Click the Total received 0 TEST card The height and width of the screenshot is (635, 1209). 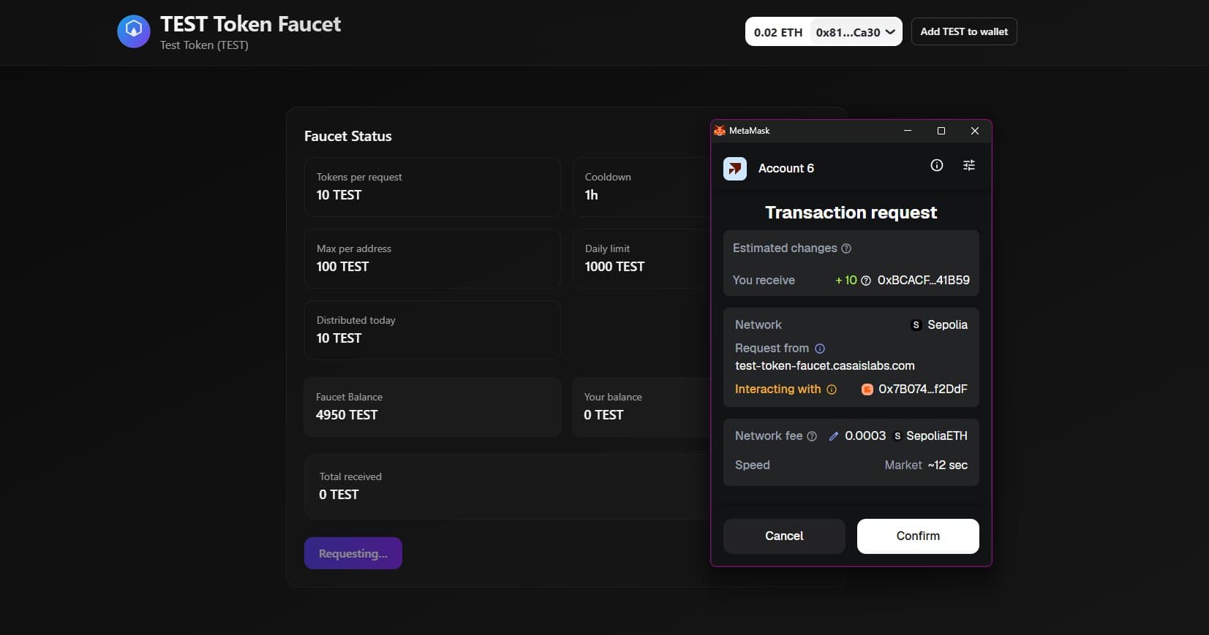[x=508, y=487]
